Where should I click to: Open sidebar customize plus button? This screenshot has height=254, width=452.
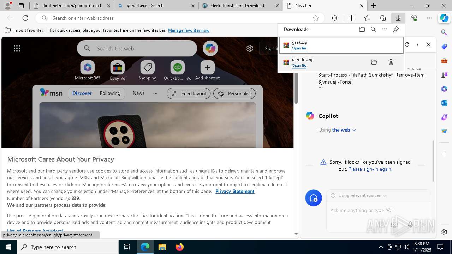click(444, 154)
